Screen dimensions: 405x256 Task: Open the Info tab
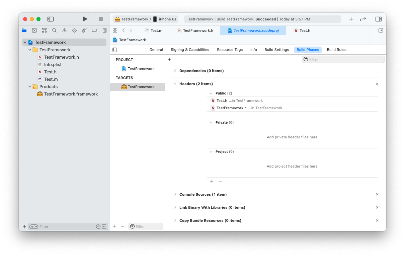coord(254,50)
